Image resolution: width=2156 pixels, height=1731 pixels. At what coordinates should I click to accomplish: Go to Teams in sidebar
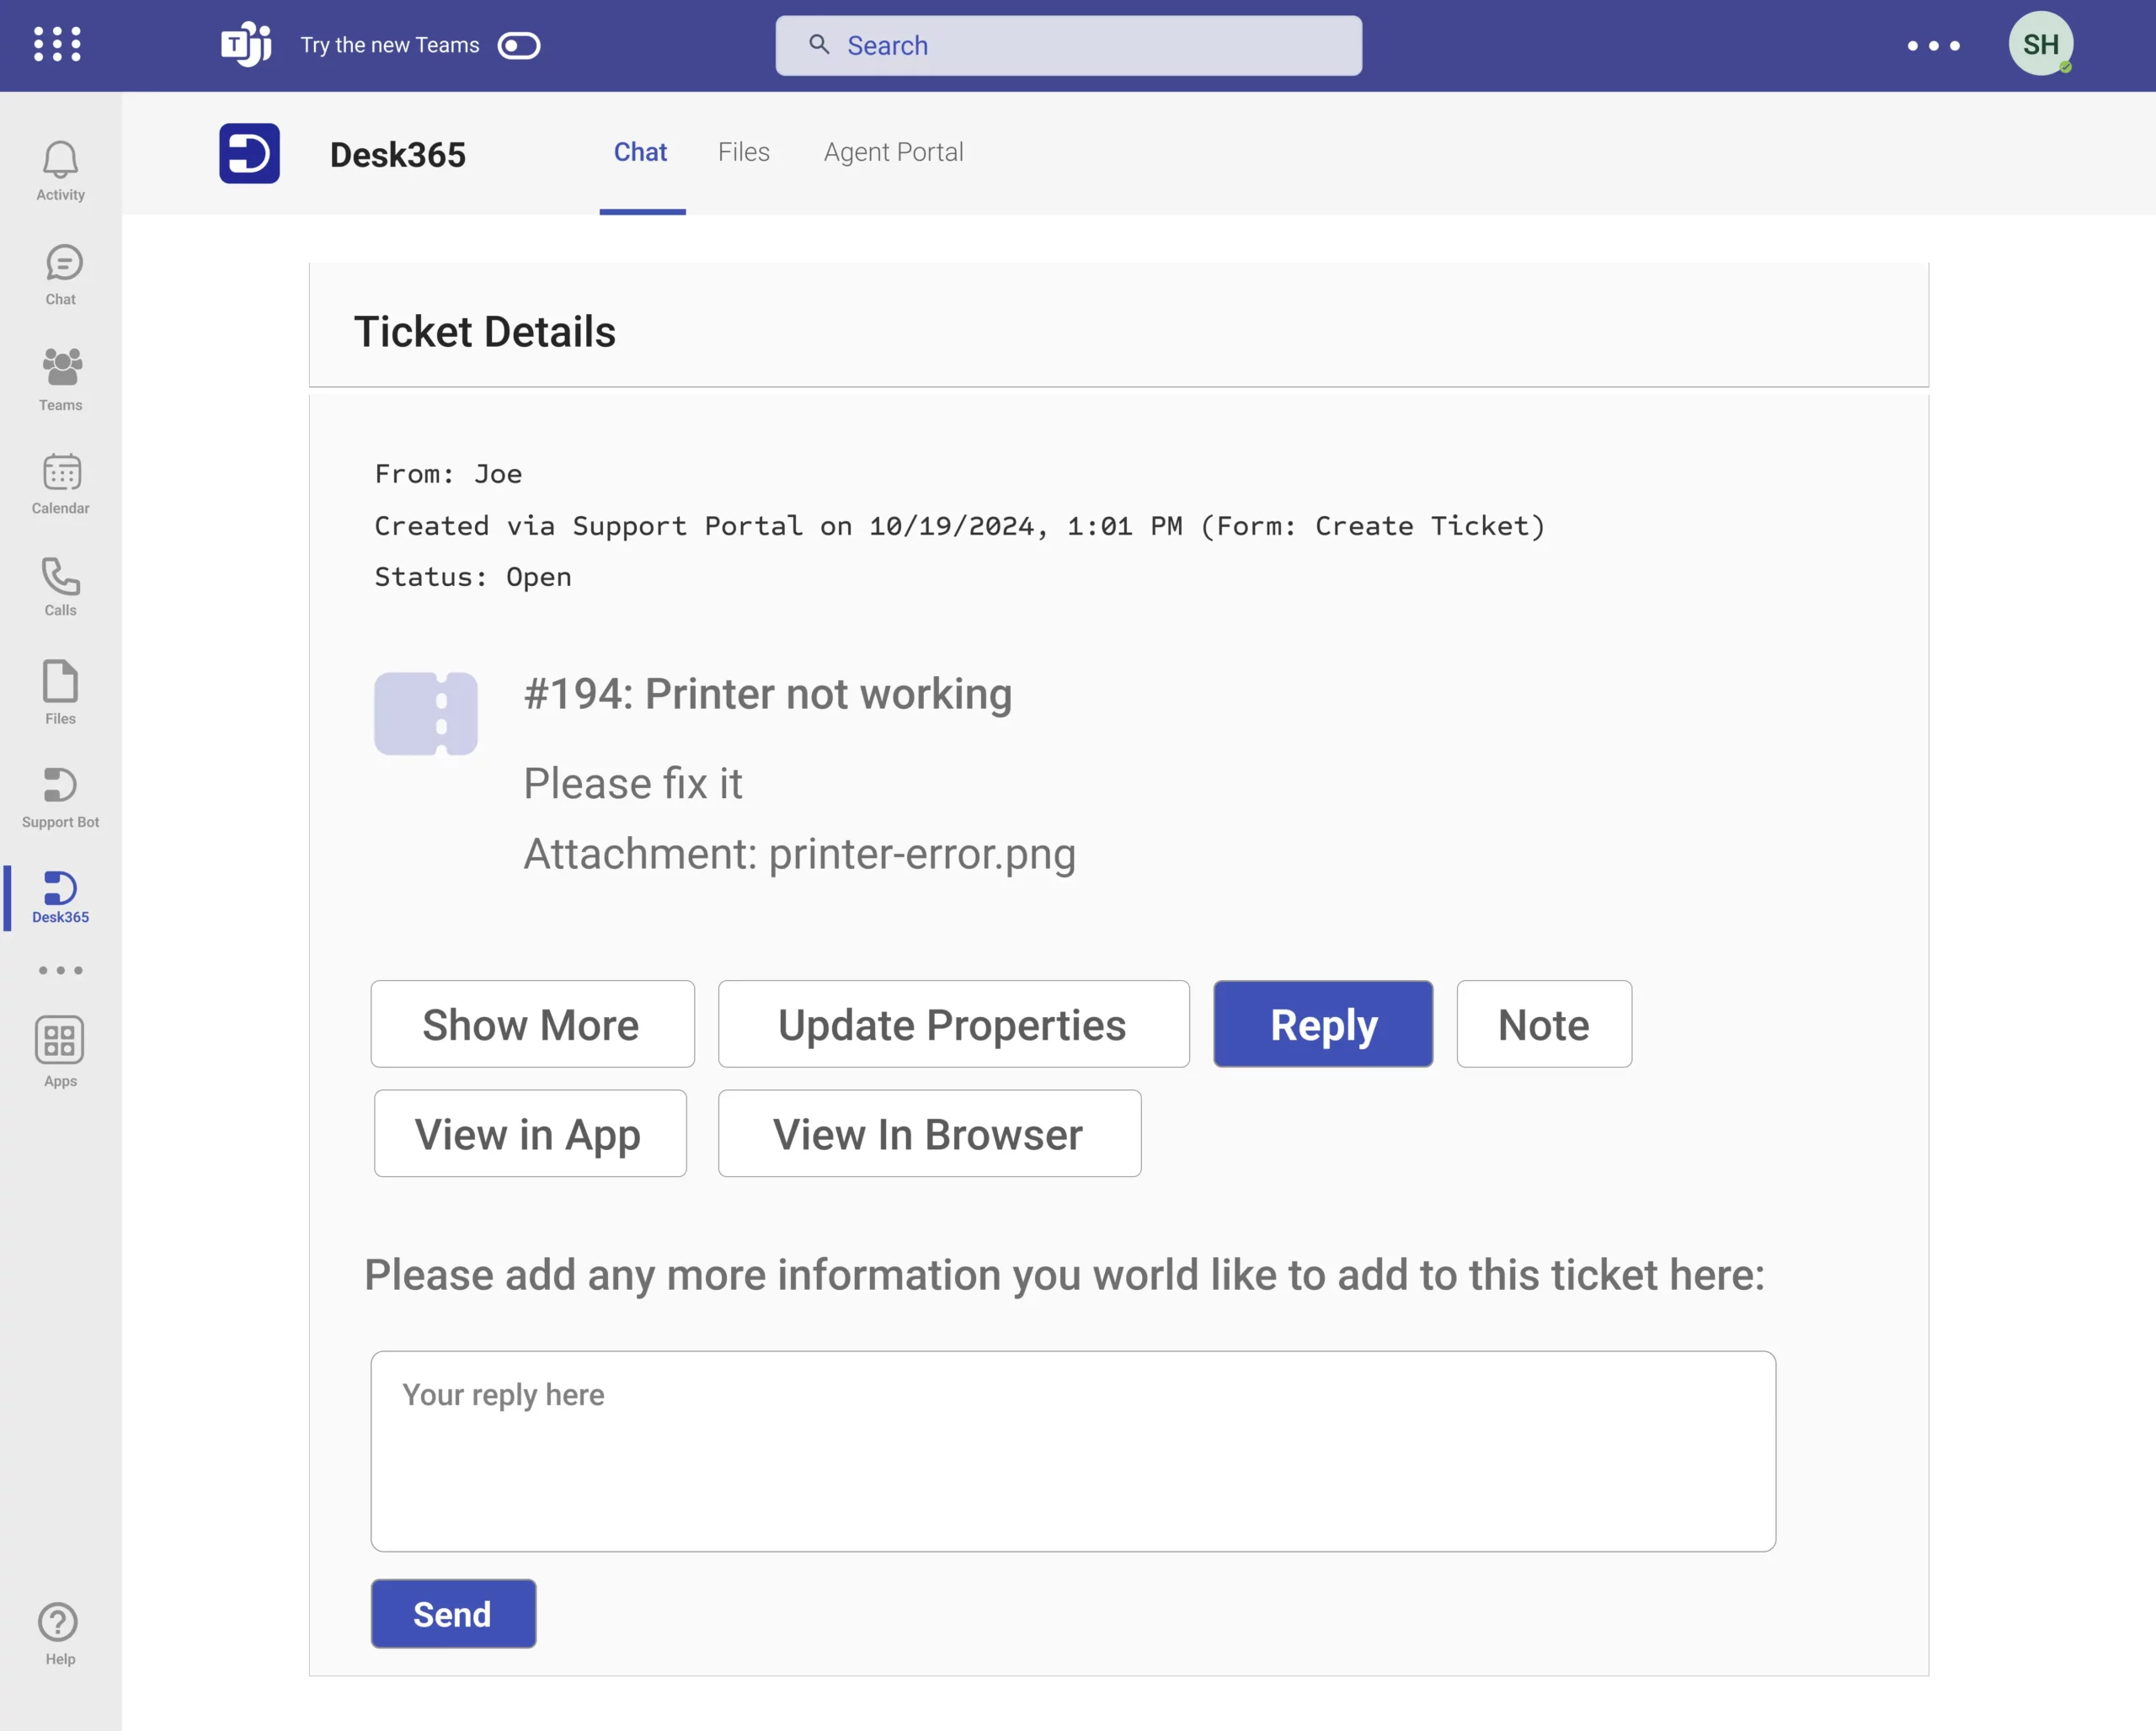(61, 378)
